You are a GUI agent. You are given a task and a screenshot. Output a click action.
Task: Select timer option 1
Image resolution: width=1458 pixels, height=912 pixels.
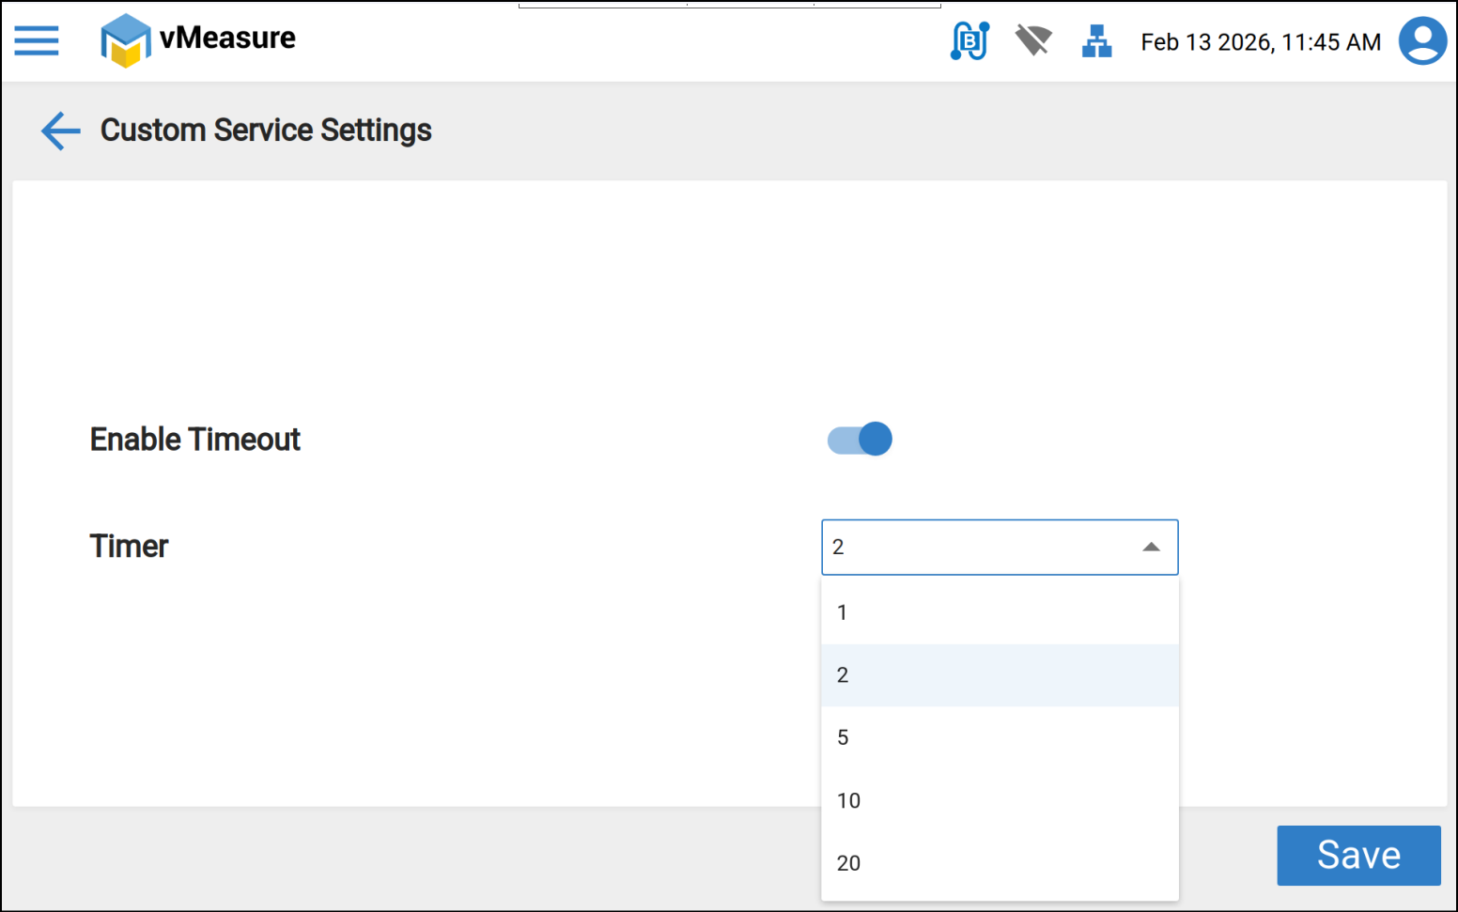(1000, 612)
